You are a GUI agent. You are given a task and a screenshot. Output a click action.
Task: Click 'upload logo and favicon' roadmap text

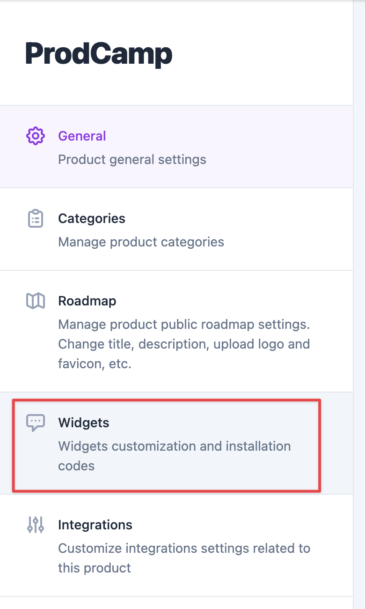(x=182, y=354)
